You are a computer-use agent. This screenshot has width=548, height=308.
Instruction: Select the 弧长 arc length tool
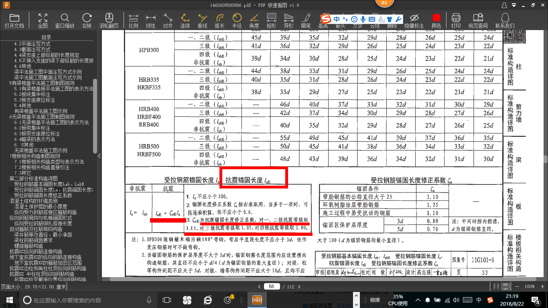[x=219, y=21]
